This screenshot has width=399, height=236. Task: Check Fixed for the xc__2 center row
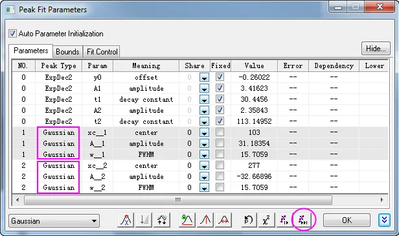point(220,165)
